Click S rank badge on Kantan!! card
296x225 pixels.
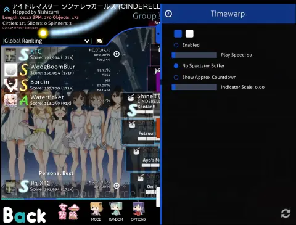tap(132, 110)
